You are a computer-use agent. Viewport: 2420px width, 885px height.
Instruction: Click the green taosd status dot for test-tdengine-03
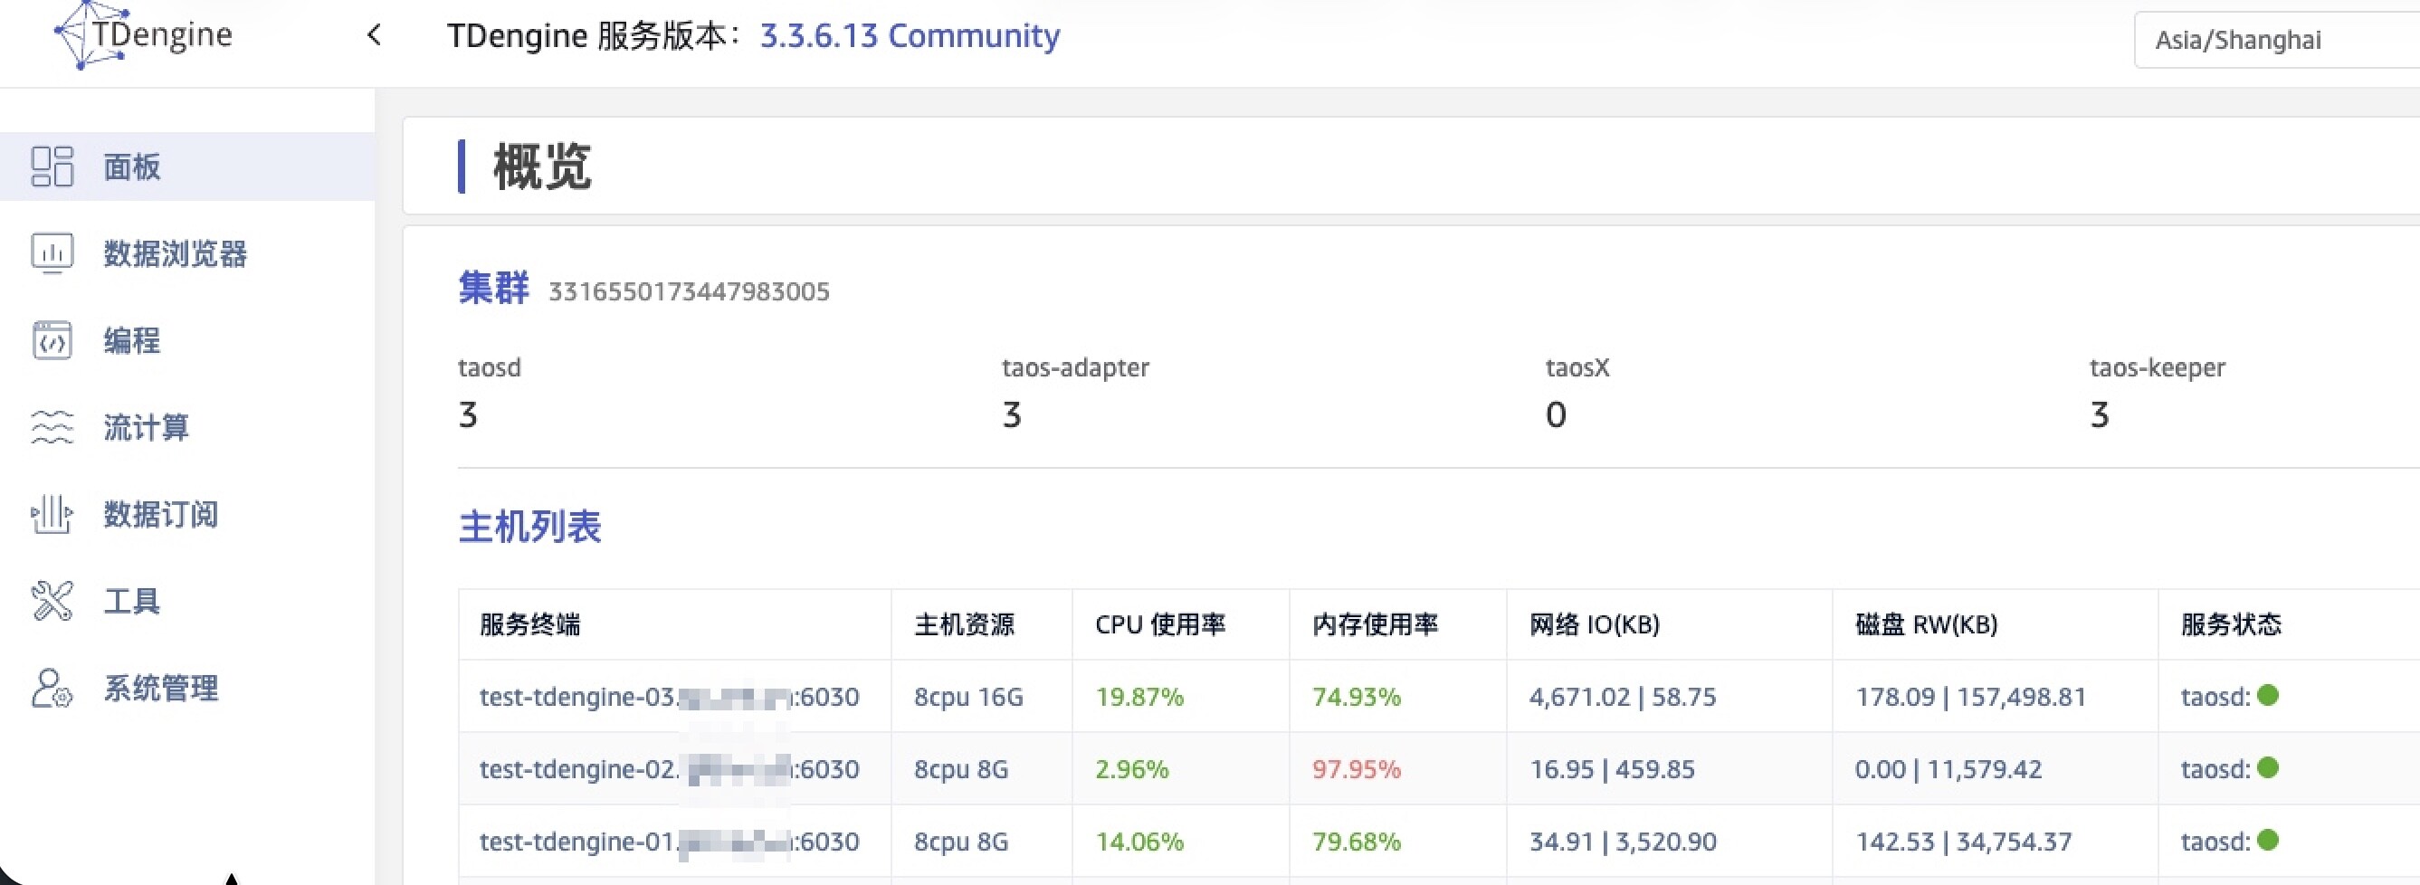pos(2268,696)
